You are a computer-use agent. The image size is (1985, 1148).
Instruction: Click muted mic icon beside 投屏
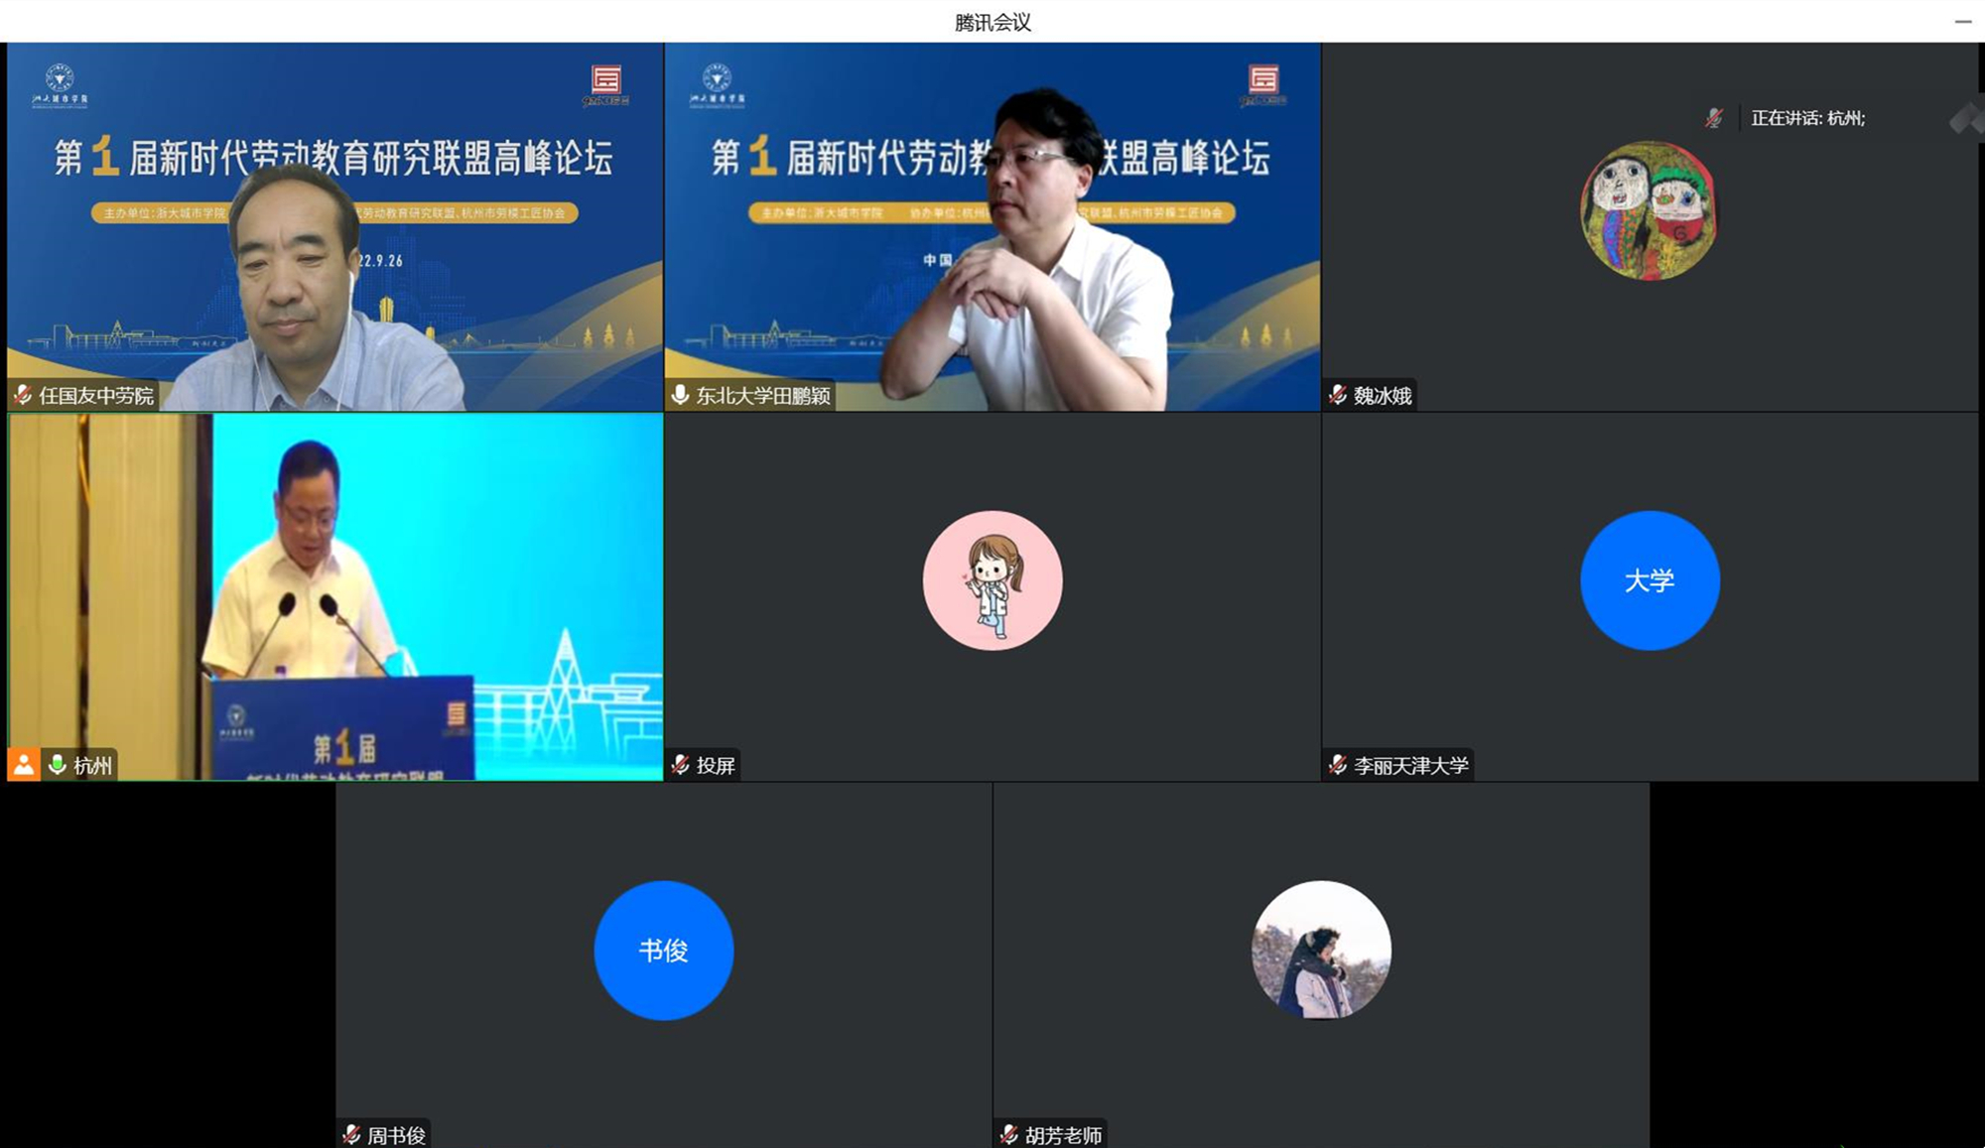680,765
